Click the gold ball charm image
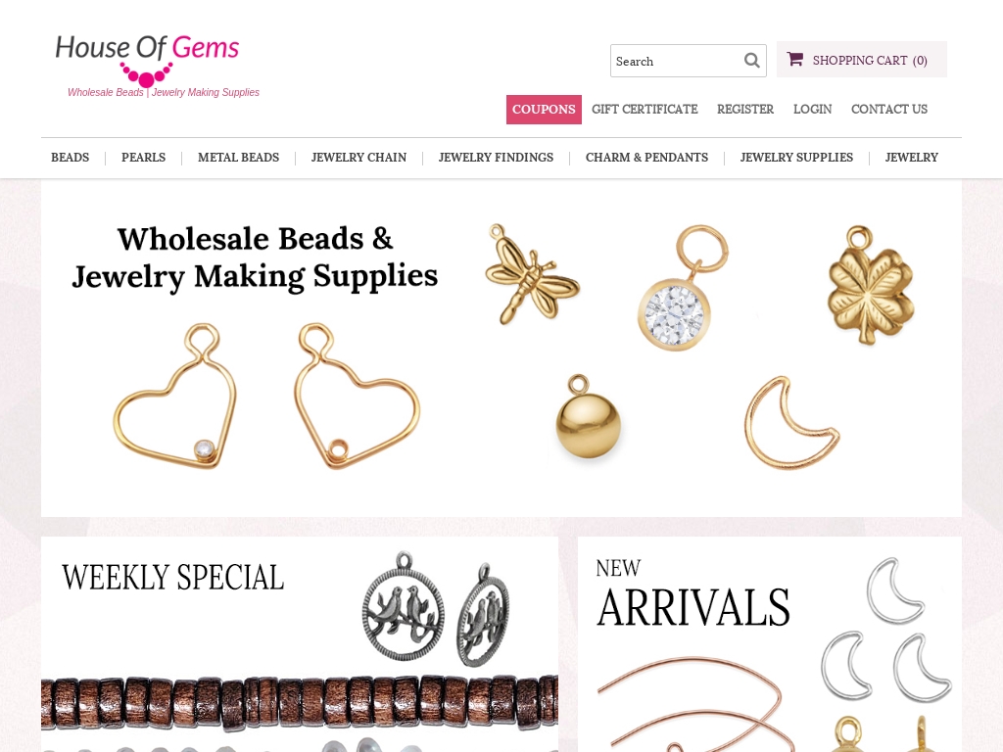Image resolution: width=1003 pixels, height=752 pixels. (x=588, y=416)
